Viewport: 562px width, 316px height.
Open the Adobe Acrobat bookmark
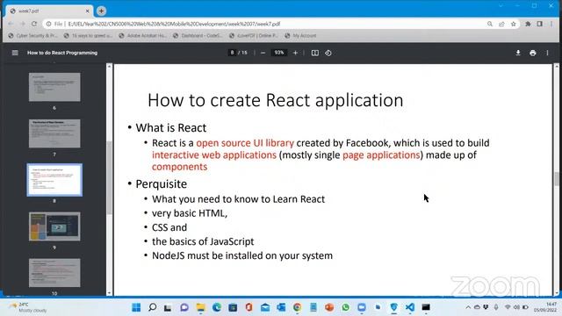click(x=142, y=35)
